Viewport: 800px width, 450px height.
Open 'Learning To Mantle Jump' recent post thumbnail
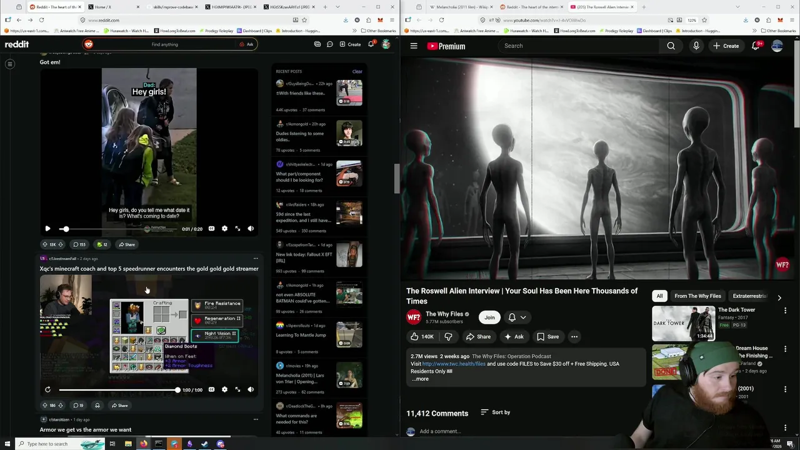coord(349,335)
